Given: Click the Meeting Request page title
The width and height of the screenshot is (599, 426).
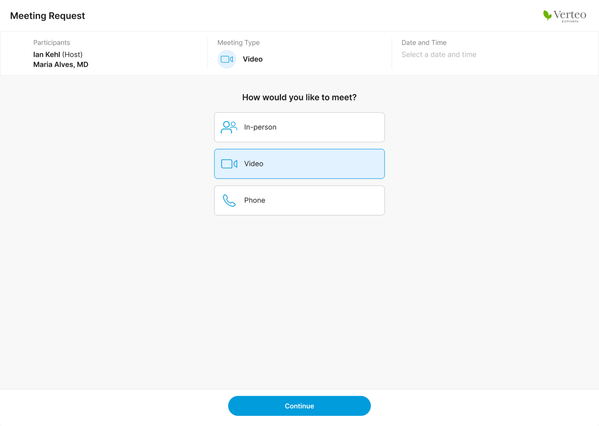Looking at the screenshot, I should pyautogui.click(x=47, y=16).
